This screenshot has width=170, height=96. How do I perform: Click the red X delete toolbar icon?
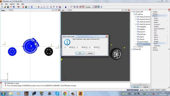(x=11, y=7)
